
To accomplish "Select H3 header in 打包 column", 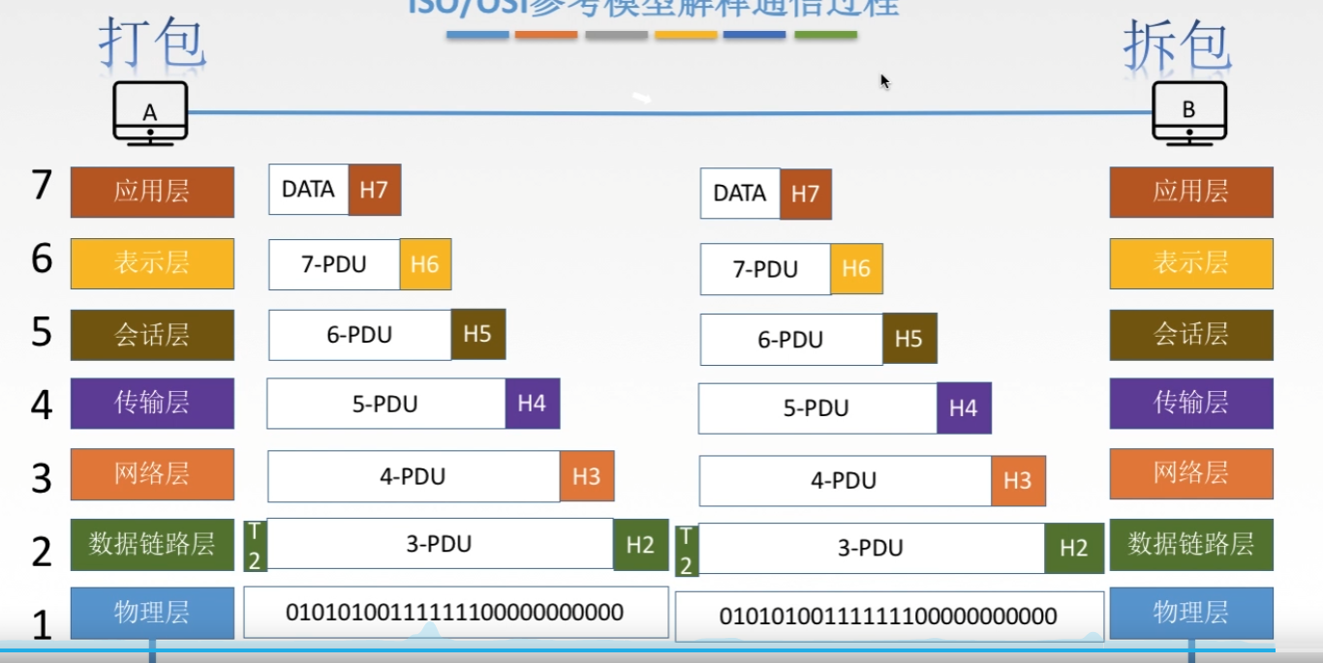I will pyautogui.click(x=587, y=476).
